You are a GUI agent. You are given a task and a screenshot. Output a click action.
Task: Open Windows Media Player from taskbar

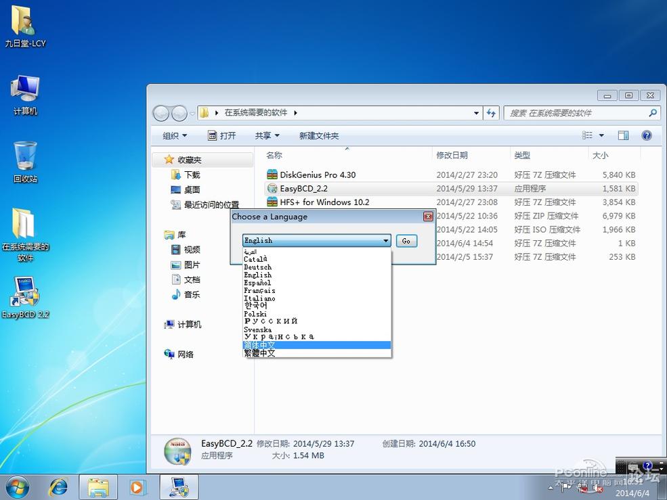click(x=137, y=487)
